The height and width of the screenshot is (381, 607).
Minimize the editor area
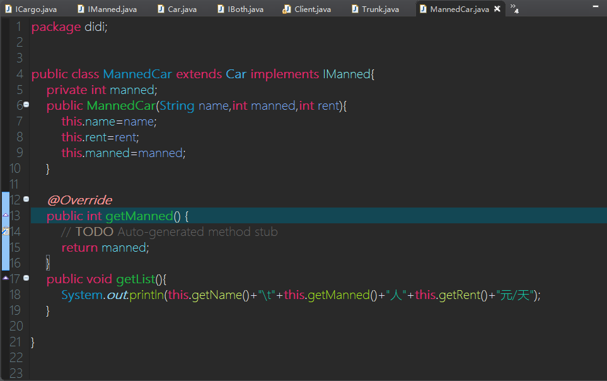[594, 6]
